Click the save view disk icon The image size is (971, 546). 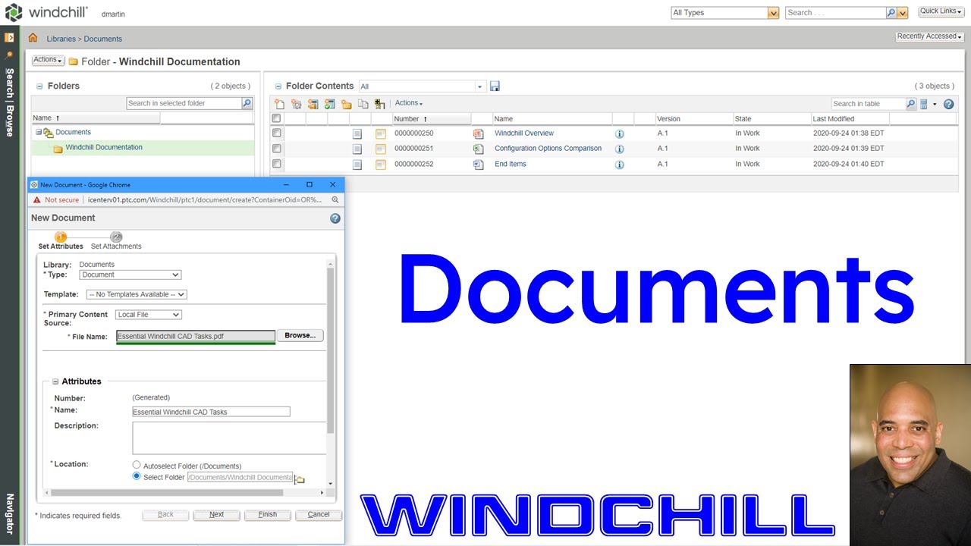pos(495,86)
